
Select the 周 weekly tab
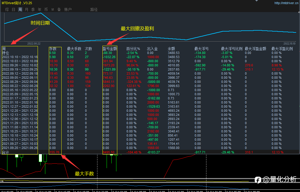click(x=20, y=9)
